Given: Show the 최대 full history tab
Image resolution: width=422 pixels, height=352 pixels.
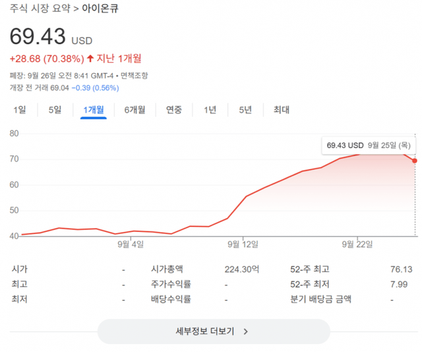Looking at the screenshot, I should point(282,110).
